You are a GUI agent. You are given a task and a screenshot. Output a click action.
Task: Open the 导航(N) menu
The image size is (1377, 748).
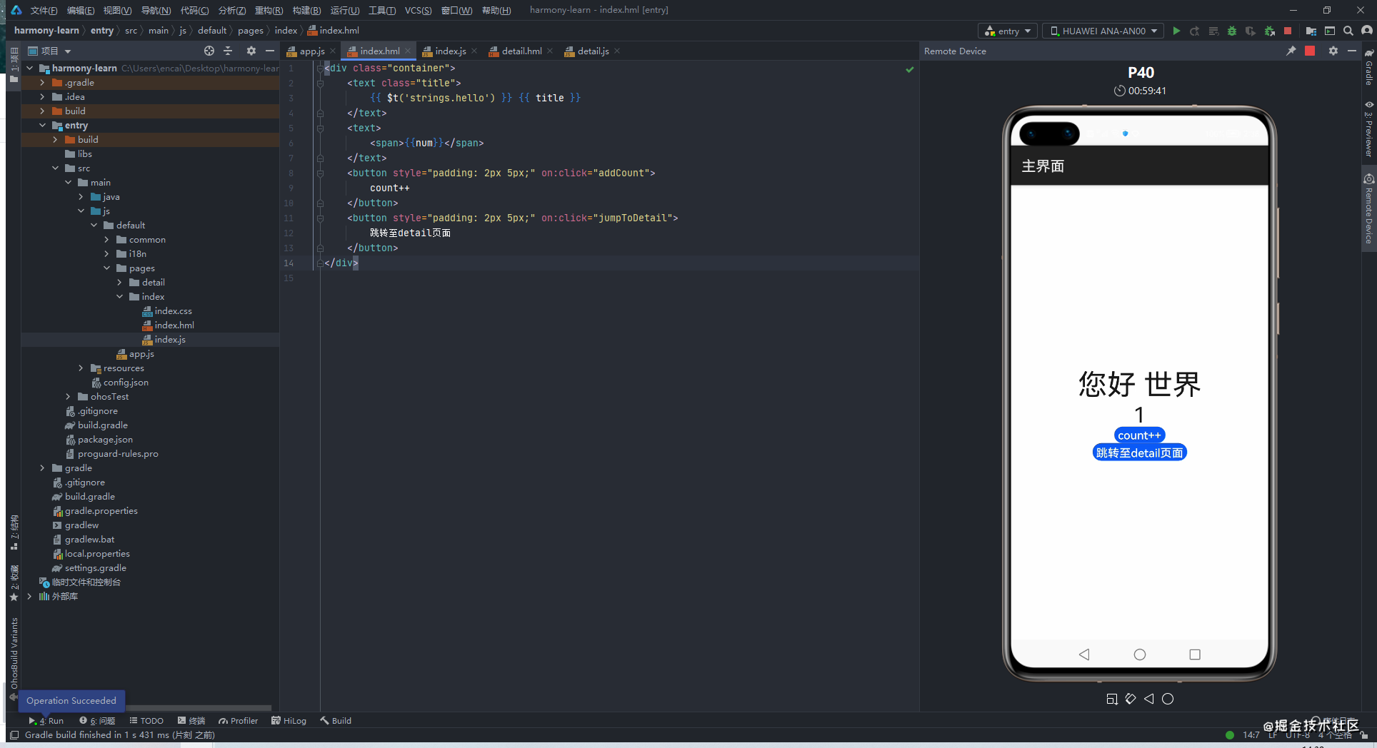point(156,10)
